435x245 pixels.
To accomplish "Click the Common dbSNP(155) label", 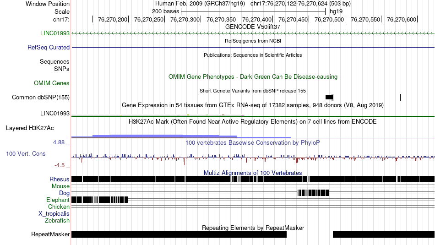I will (40, 98).
